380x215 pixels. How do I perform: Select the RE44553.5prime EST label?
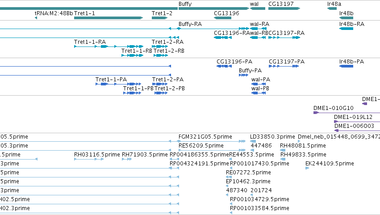point(251,155)
